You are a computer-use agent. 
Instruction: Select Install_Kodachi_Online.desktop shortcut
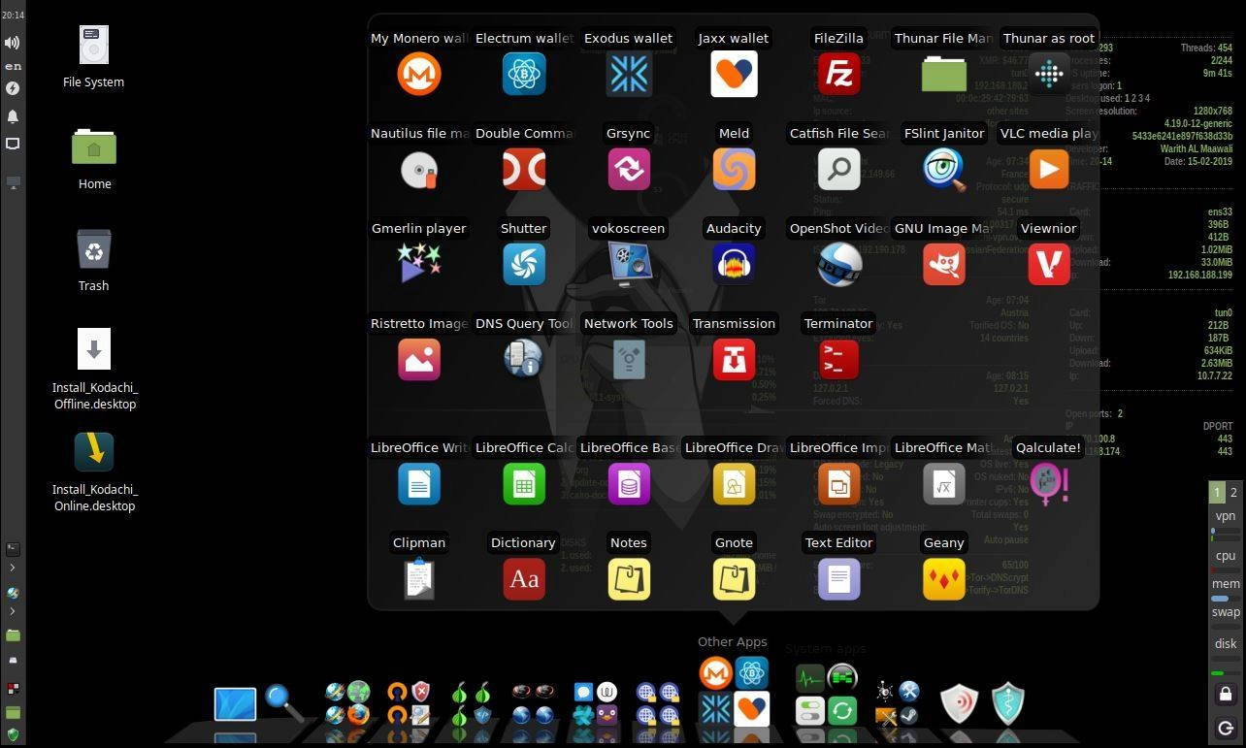(x=94, y=451)
